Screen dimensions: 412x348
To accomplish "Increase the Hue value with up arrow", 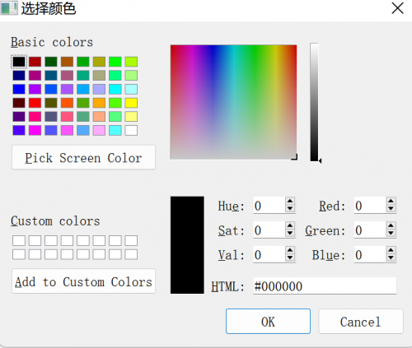I will point(290,202).
